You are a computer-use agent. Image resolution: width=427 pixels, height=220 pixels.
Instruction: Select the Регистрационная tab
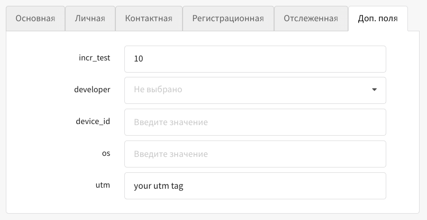click(x=228, y=19)
